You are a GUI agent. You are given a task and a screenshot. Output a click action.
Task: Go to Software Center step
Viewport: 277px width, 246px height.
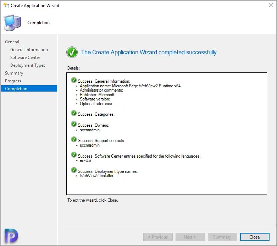tap(25, 58)
